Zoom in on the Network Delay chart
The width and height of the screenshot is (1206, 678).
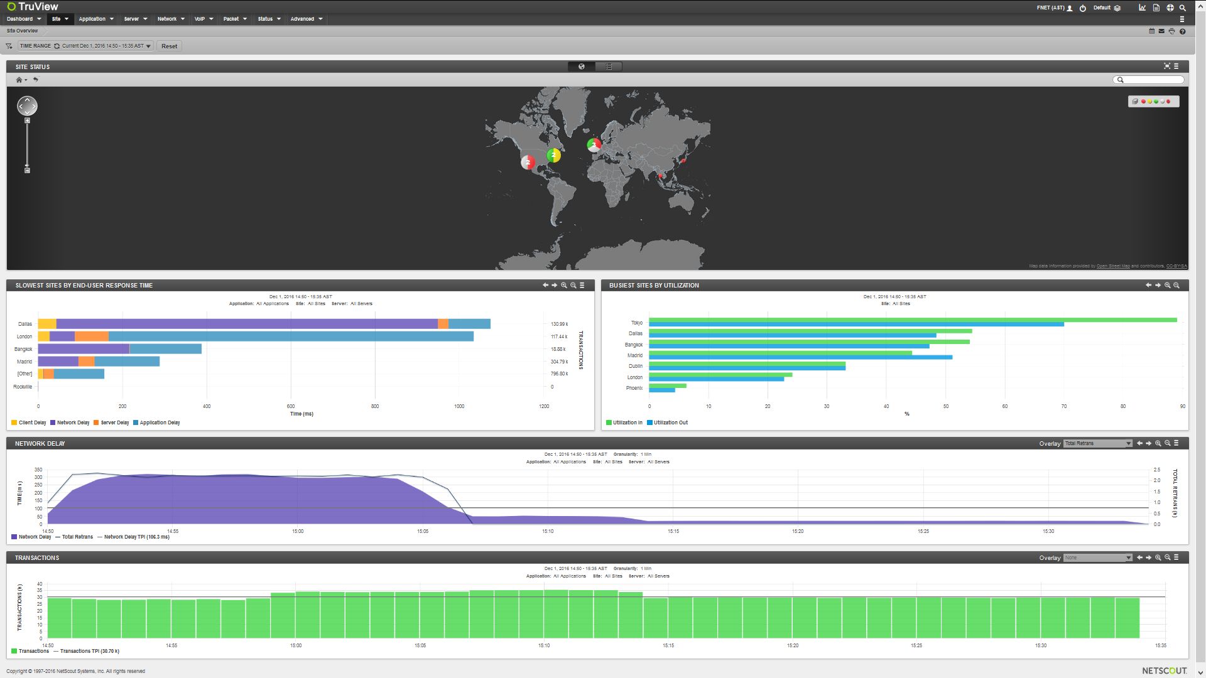click(x=1158, y=443)
